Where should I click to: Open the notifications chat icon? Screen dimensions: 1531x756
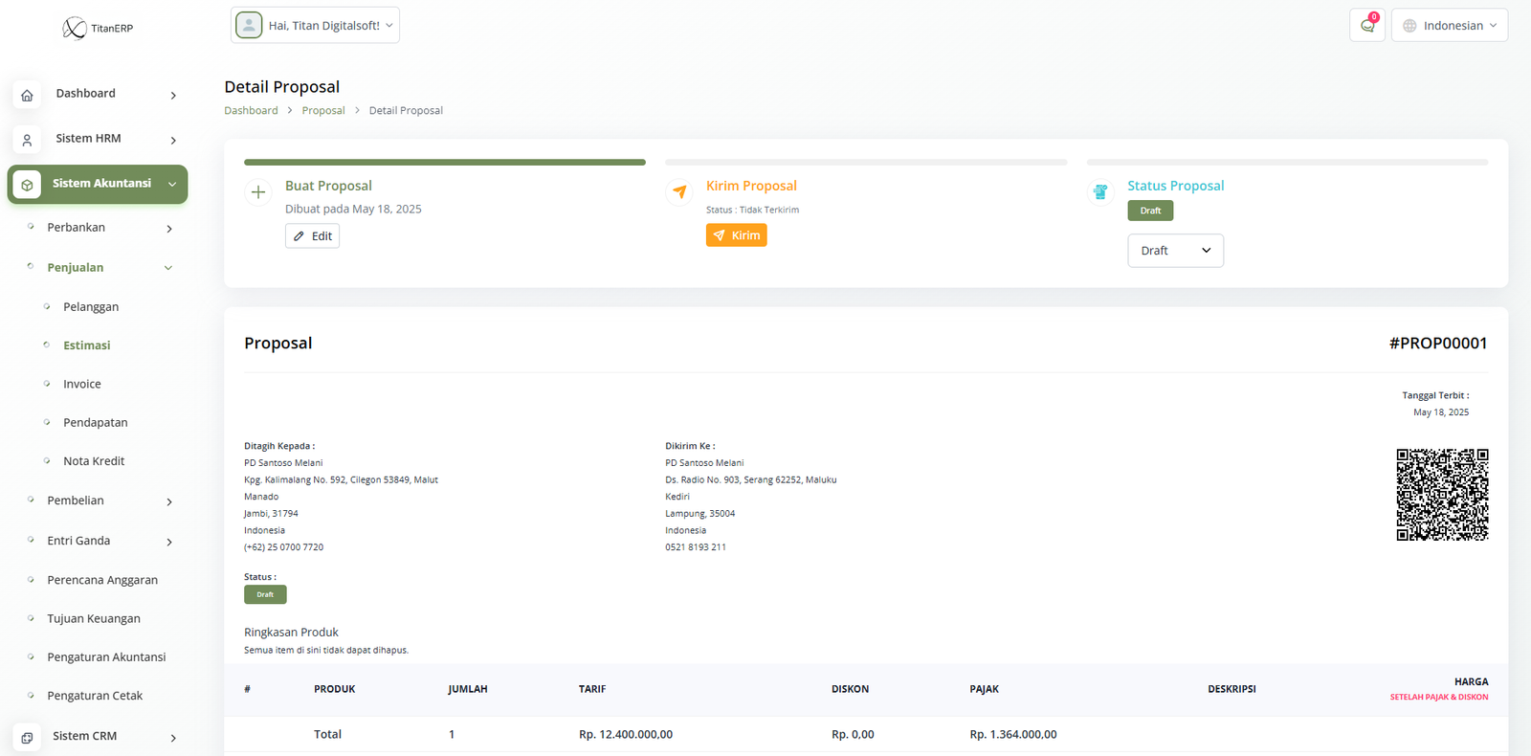[1366, 26]
